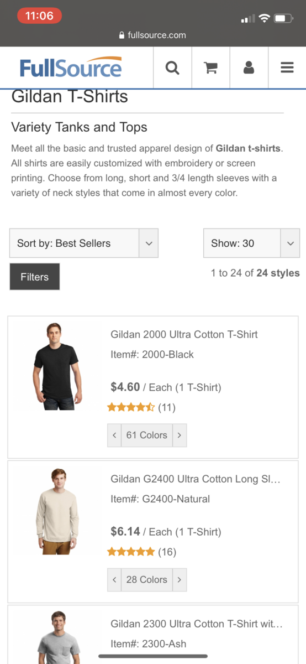Screen dimensions: 306x664
Task: Open Gildan G2400 Ultra Cotton Long Sleeve link
Action: (x=196, y=479)
